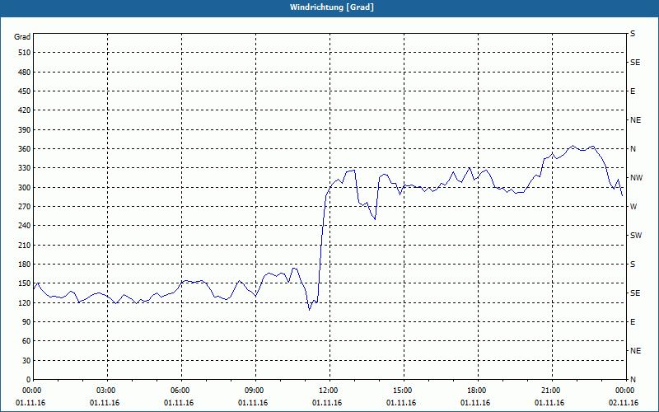Screen dimensions: 659x412
Task: Select the 450 degree axis label
Action: [25, 91]
